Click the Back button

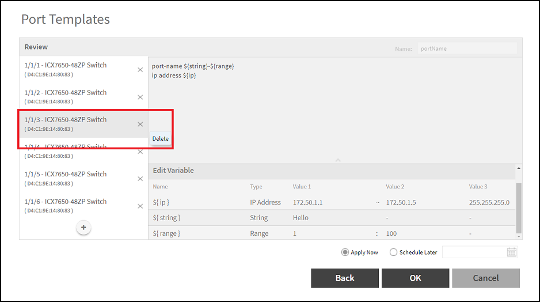[x=345, y=278]
